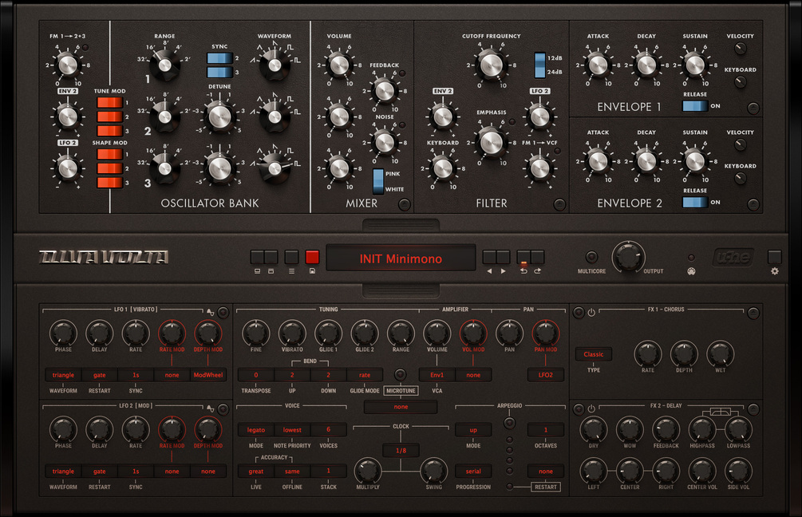Click the lock icon beside LFO 2 mod

[x=210, y=408]
